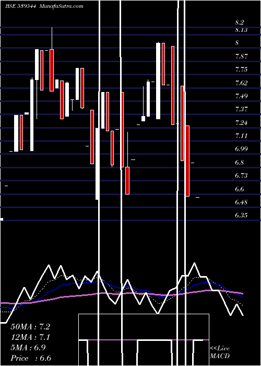Click the 8.2 price axis label
The width and height of the screenshot is (261, 366).
(239, 22)
